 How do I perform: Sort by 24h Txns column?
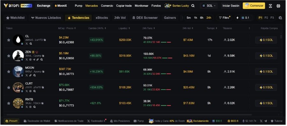point(149,28)
